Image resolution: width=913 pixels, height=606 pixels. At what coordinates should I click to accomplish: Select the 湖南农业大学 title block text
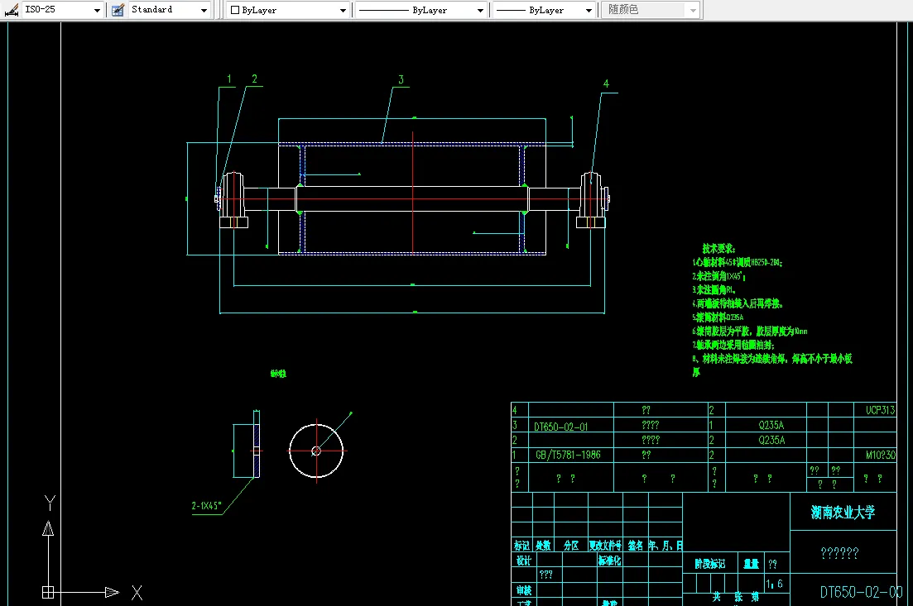843,513
